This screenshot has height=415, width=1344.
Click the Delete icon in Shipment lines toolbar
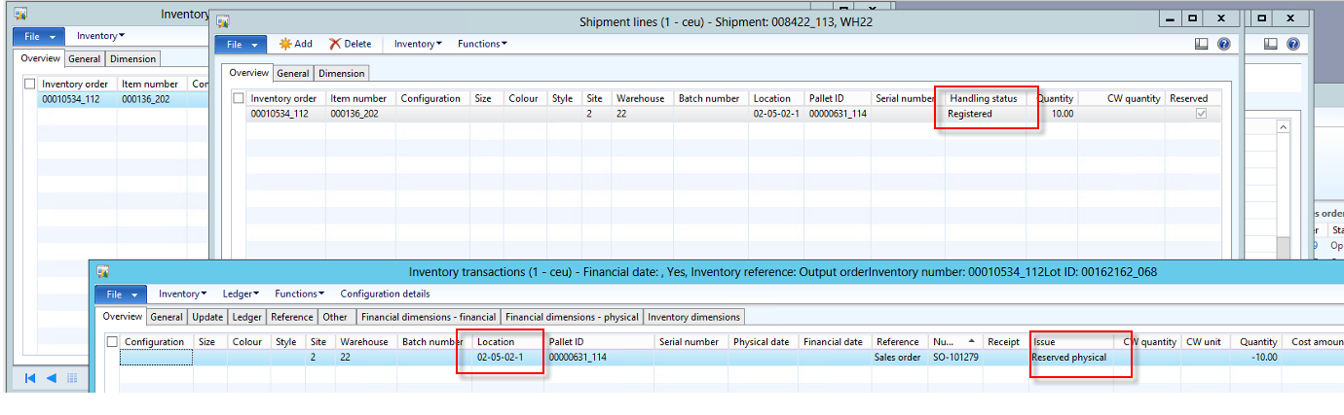[350, 44]
